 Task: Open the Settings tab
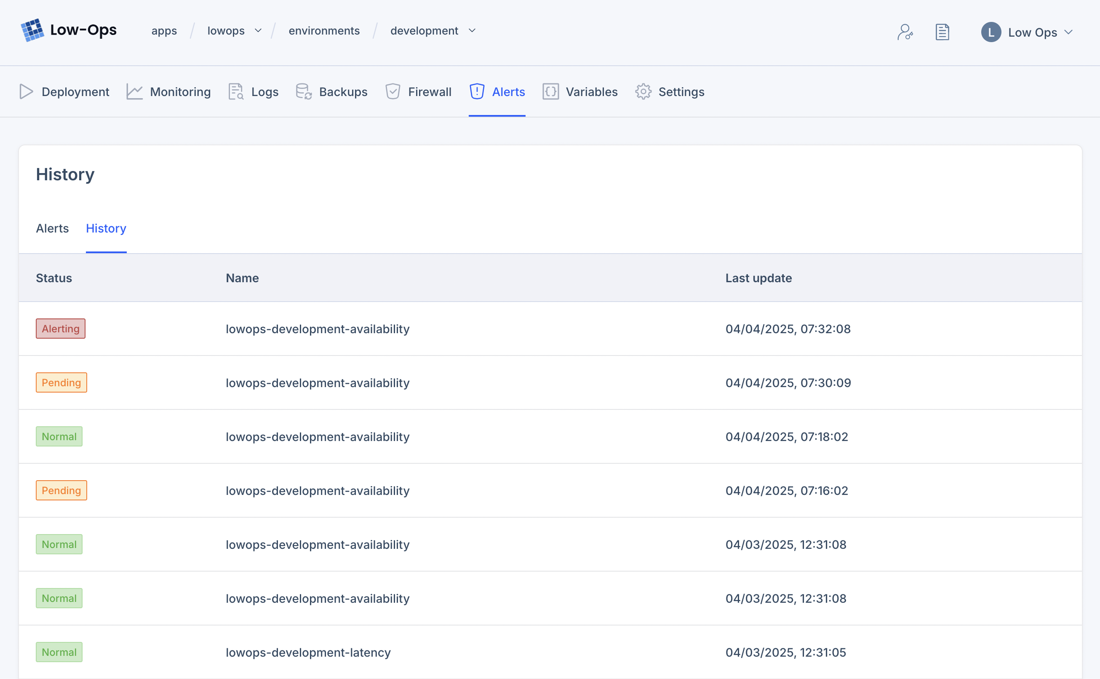(x=670, y=91)
